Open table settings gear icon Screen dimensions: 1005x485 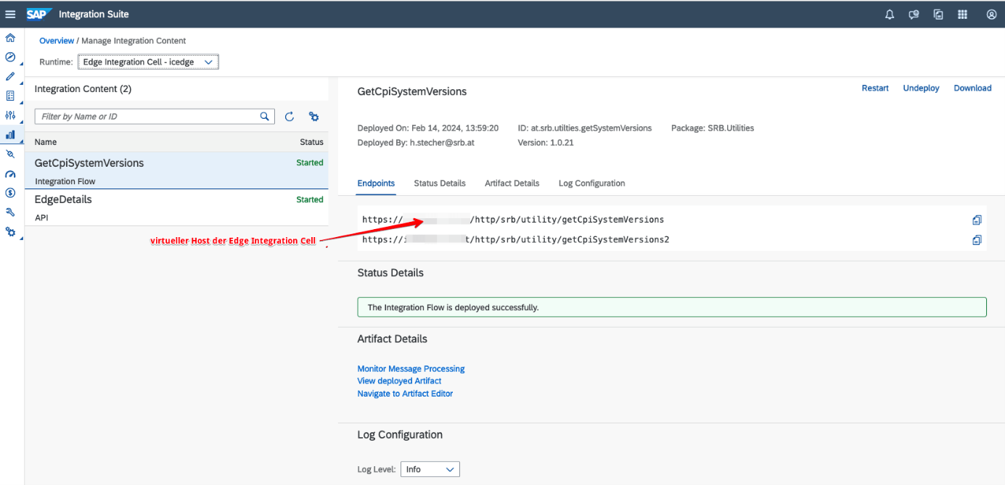(x=314, y=117)
